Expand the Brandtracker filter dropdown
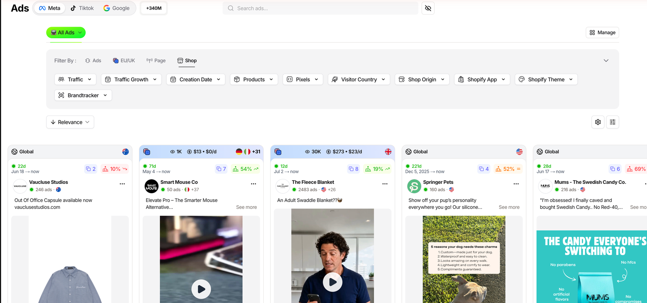The image size is (647, 303). pyautogui.click(x=83, y=95)
